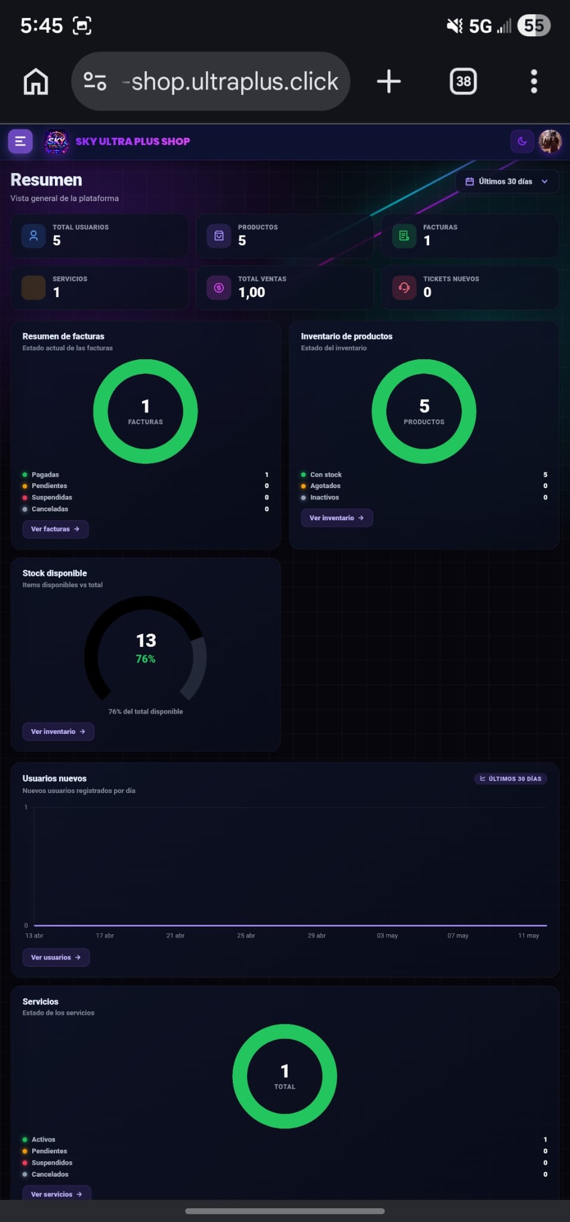Tap the Servicios card icon
This screenshot has height=1222, width=570.
tap(33, 288)
